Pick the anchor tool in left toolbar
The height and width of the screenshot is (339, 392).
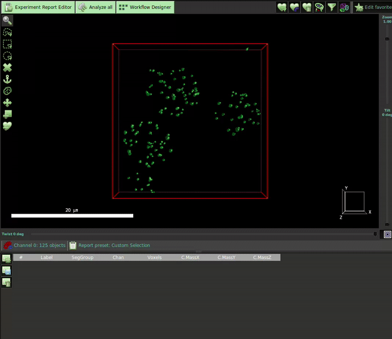[x=7, y=79]
